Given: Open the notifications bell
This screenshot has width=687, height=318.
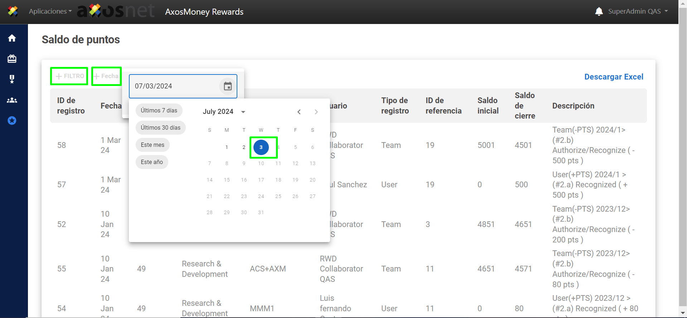Looking at the screenshot, I should coord(599,11).
